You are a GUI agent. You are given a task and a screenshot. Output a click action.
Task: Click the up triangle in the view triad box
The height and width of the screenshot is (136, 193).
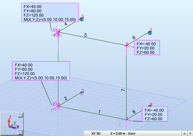coord(20,115)
